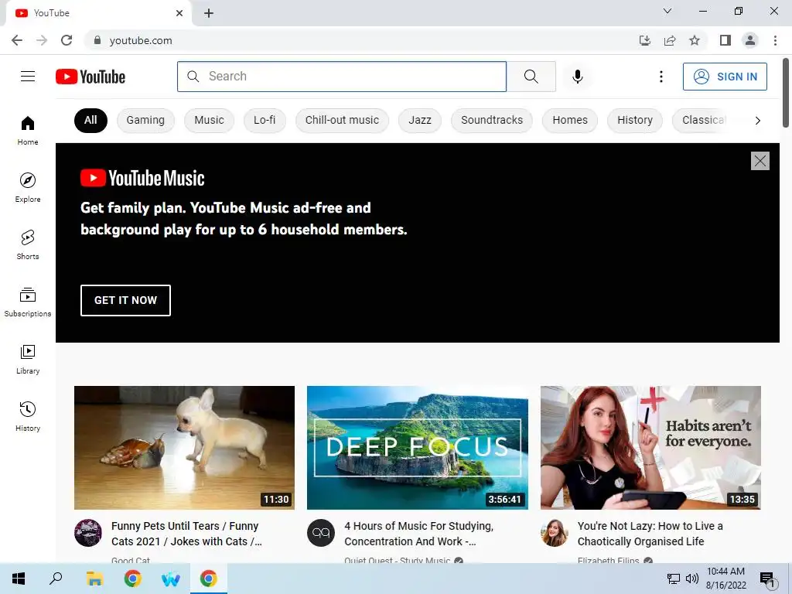The image size is (792, 594).
Task: Open the Windows Start menu
Action: pyautogui.click(x=19, y=579)
